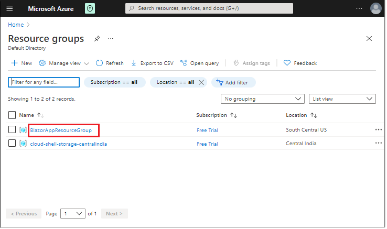
Task: Check the cloud-shell-storage-centralindia row checkbox
Action: [12, 143]
